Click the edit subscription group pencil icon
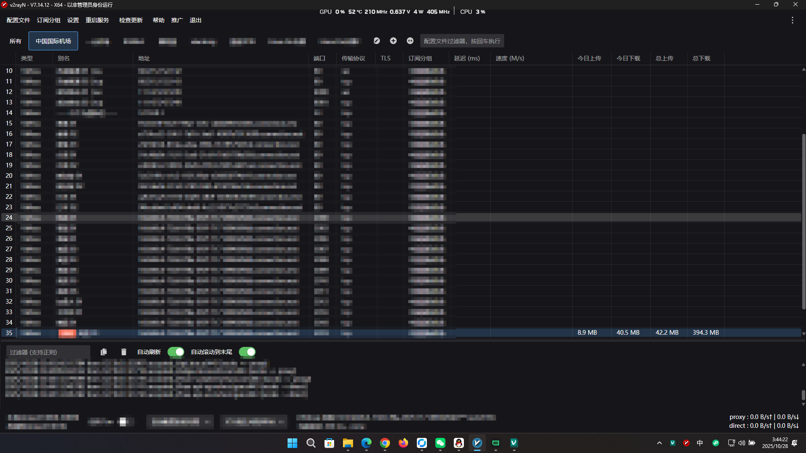806x453 pixels. click(x=377, y=41)
